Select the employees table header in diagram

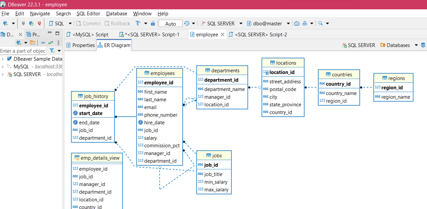(160, 73)
